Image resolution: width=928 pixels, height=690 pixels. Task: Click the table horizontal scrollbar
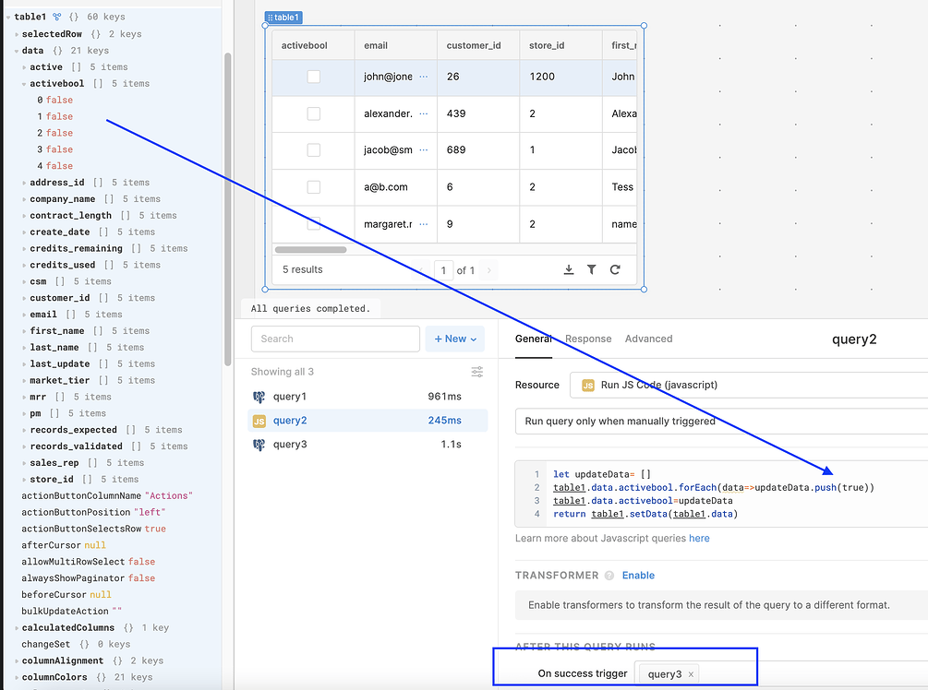pyautogui.click(x=310, y=249)
